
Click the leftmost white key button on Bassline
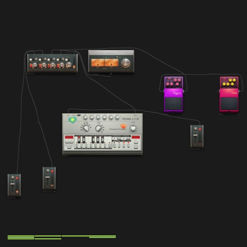77,146
